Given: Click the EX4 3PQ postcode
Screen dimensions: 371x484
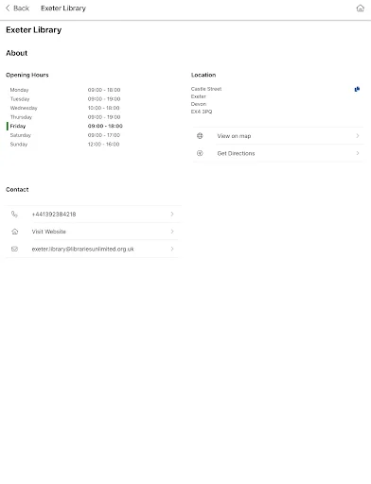Looking at the screenshot, I should [x=202, y=112].
